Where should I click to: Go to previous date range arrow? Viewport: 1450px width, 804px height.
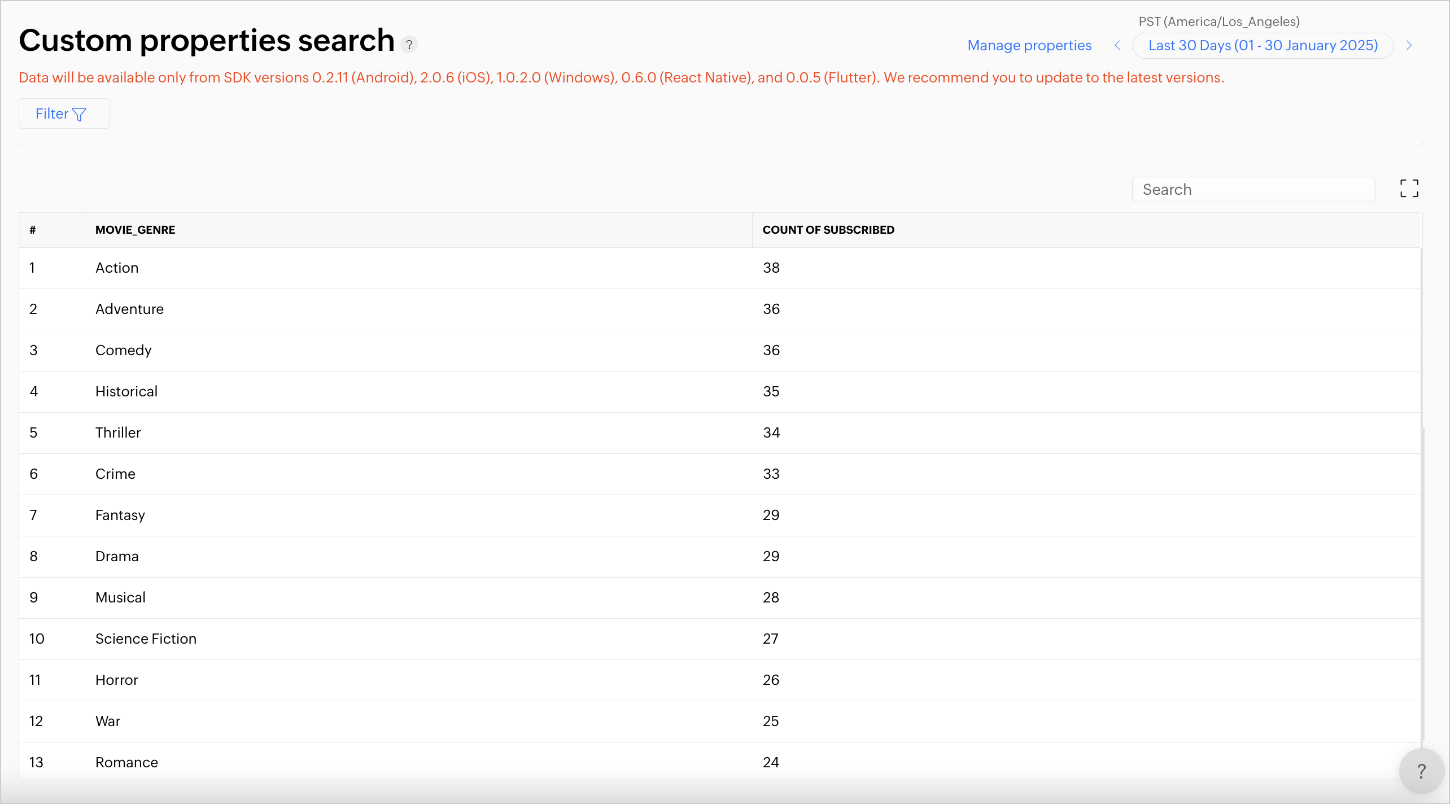[x=1117, y=45]
